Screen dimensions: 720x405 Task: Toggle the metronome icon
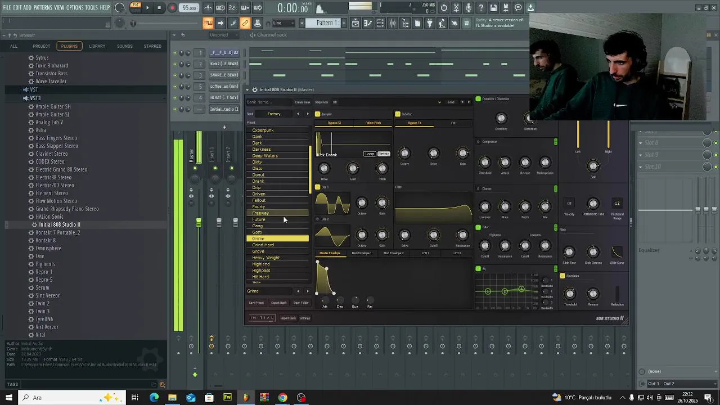208,8
